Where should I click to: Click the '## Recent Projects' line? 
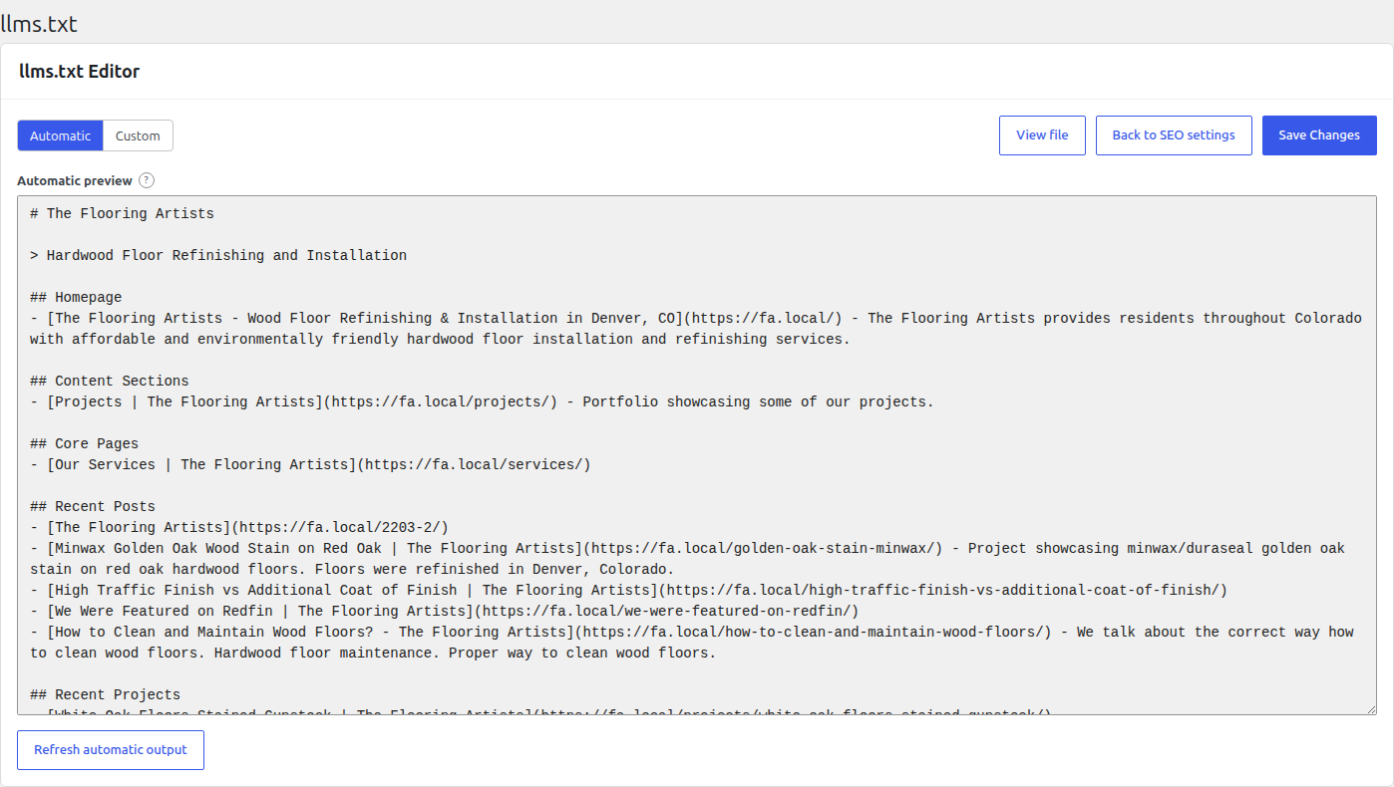tap(105, 694)
